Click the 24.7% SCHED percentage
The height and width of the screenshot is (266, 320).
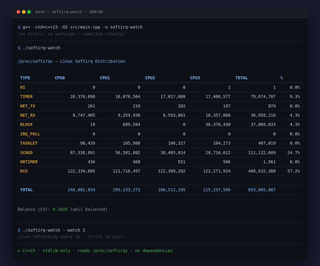(293, 153)
